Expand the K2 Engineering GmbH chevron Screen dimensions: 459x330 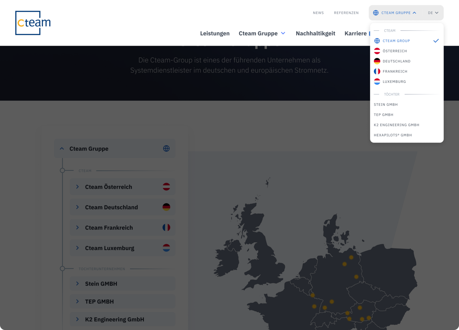[77, 319]
